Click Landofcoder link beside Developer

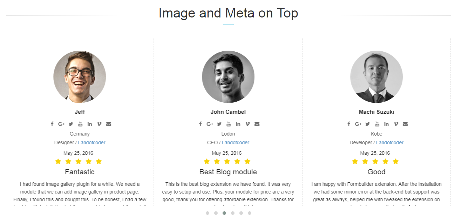[390, 143]
